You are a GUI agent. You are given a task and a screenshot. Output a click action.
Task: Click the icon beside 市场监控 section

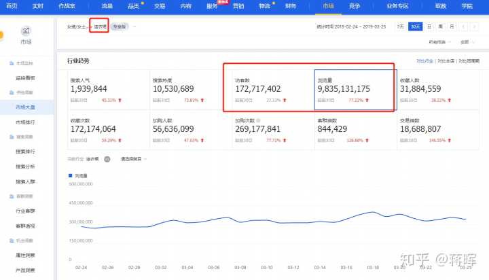[12, 64]
